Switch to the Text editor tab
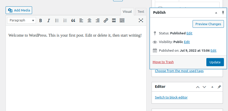 [141, 12]
